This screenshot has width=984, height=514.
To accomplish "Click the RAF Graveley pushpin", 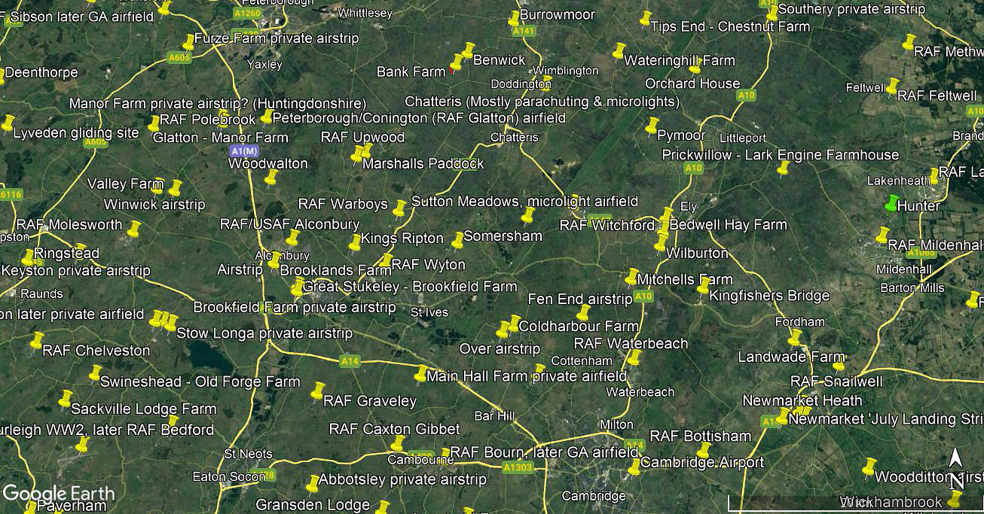I will coord(318,390).
